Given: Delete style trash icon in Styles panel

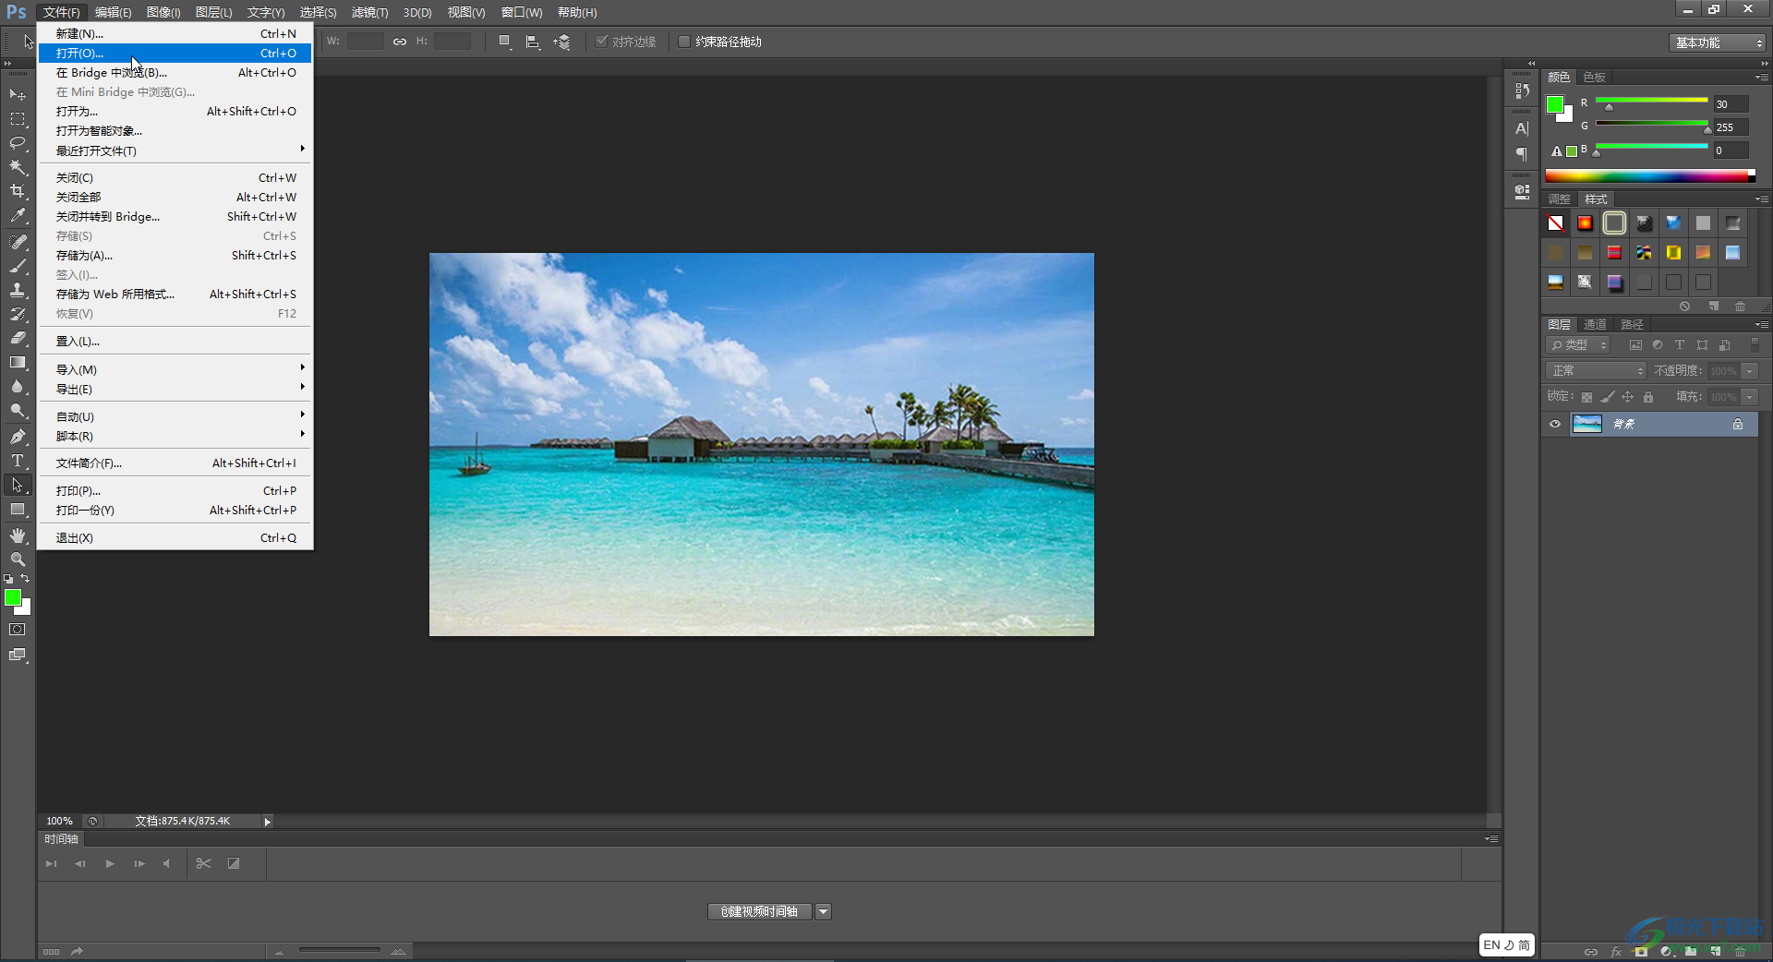Looking at the screenshot, I should point(1740,306).
